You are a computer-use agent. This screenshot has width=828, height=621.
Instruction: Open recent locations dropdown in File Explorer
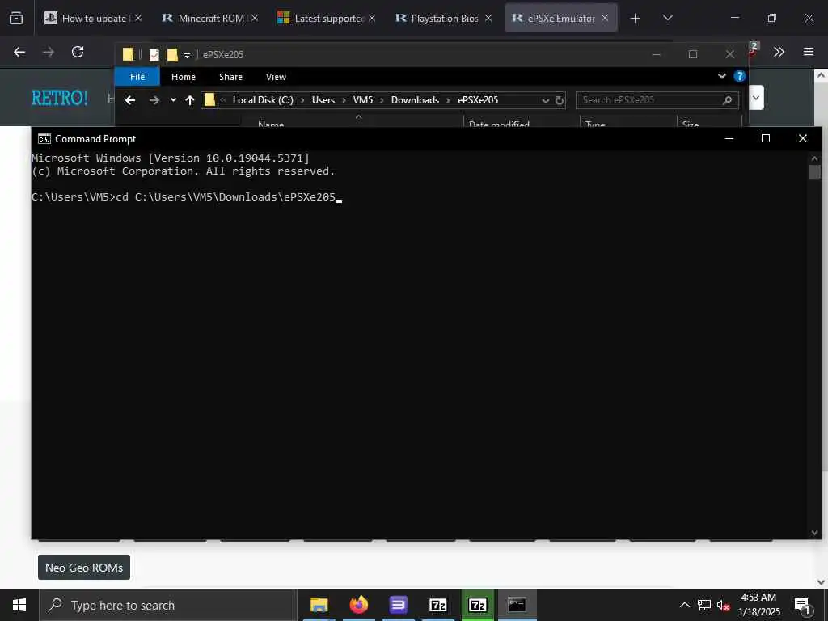tap(173, 99)
